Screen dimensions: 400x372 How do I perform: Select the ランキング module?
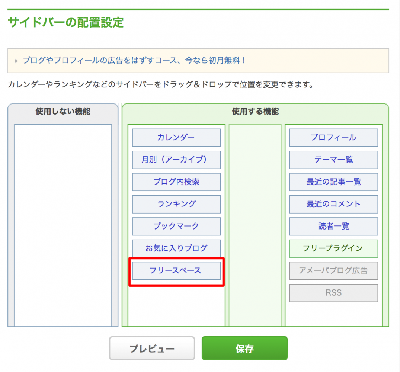(176, 204)
